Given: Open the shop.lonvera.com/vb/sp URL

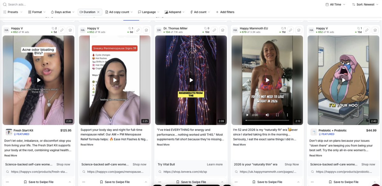Looking at the screenshot, I should coord(185,172).
